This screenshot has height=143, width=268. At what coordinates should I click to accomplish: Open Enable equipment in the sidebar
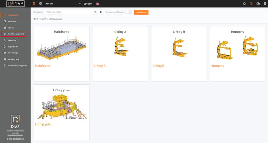point(14,34)
